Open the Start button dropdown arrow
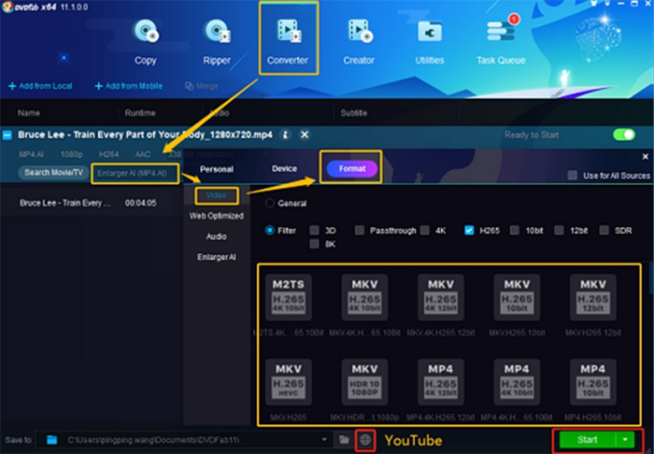Screen dimensions: 654x454 625,439
